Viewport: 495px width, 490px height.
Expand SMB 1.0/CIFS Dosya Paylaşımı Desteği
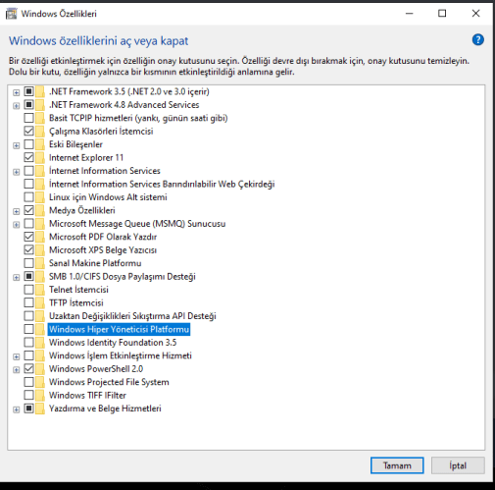[16, 278]
